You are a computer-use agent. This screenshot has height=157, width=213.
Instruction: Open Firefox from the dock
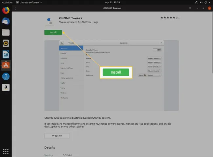click(x=6, y=10)
